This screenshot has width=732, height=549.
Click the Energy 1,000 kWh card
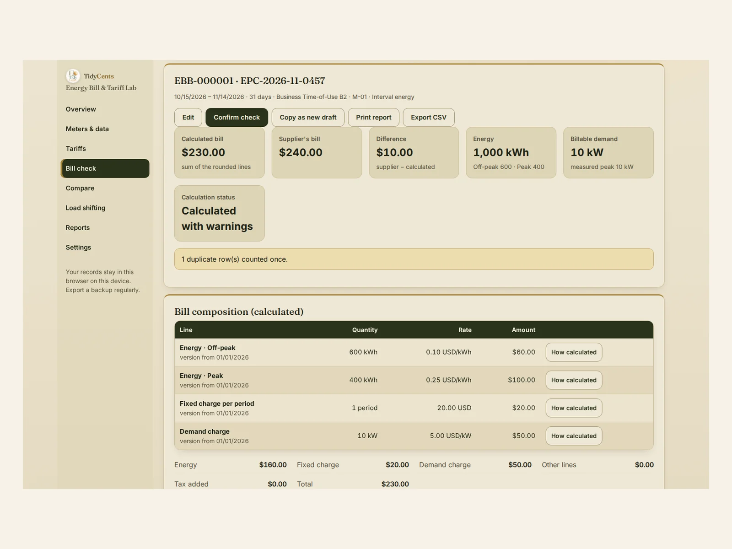tap(511, 153)
